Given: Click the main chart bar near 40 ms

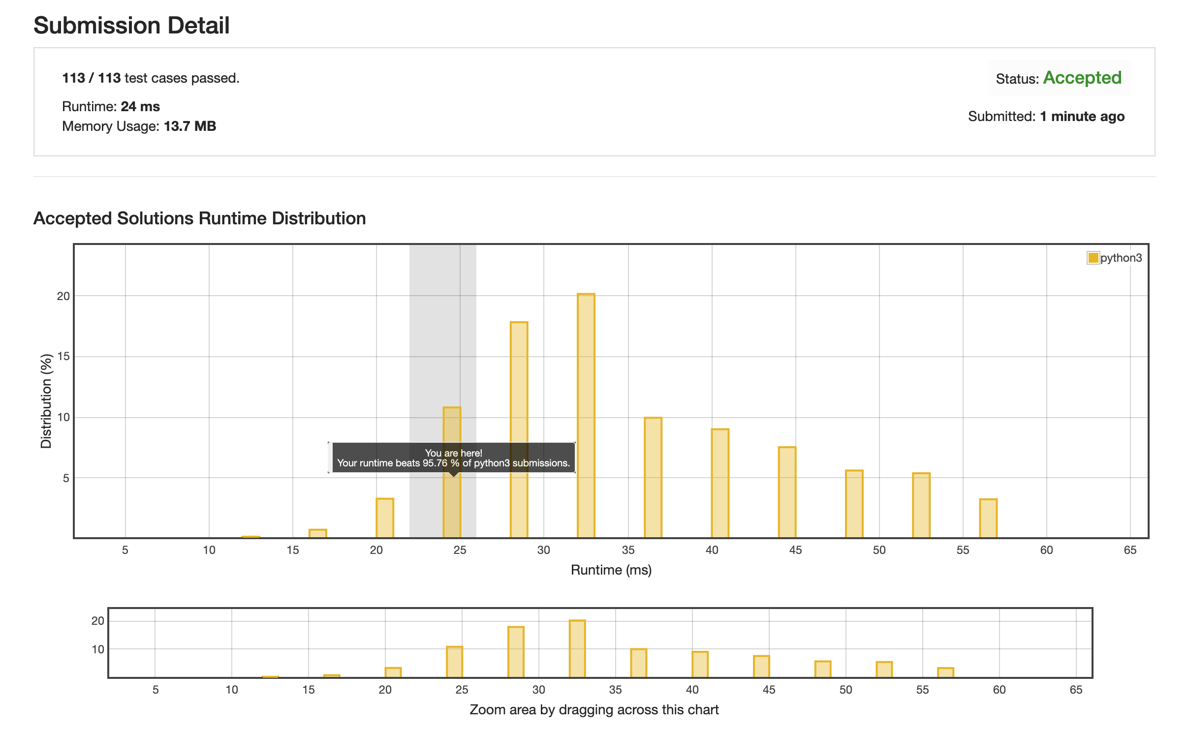Looking at the screenshot, I should pos(719,483).
